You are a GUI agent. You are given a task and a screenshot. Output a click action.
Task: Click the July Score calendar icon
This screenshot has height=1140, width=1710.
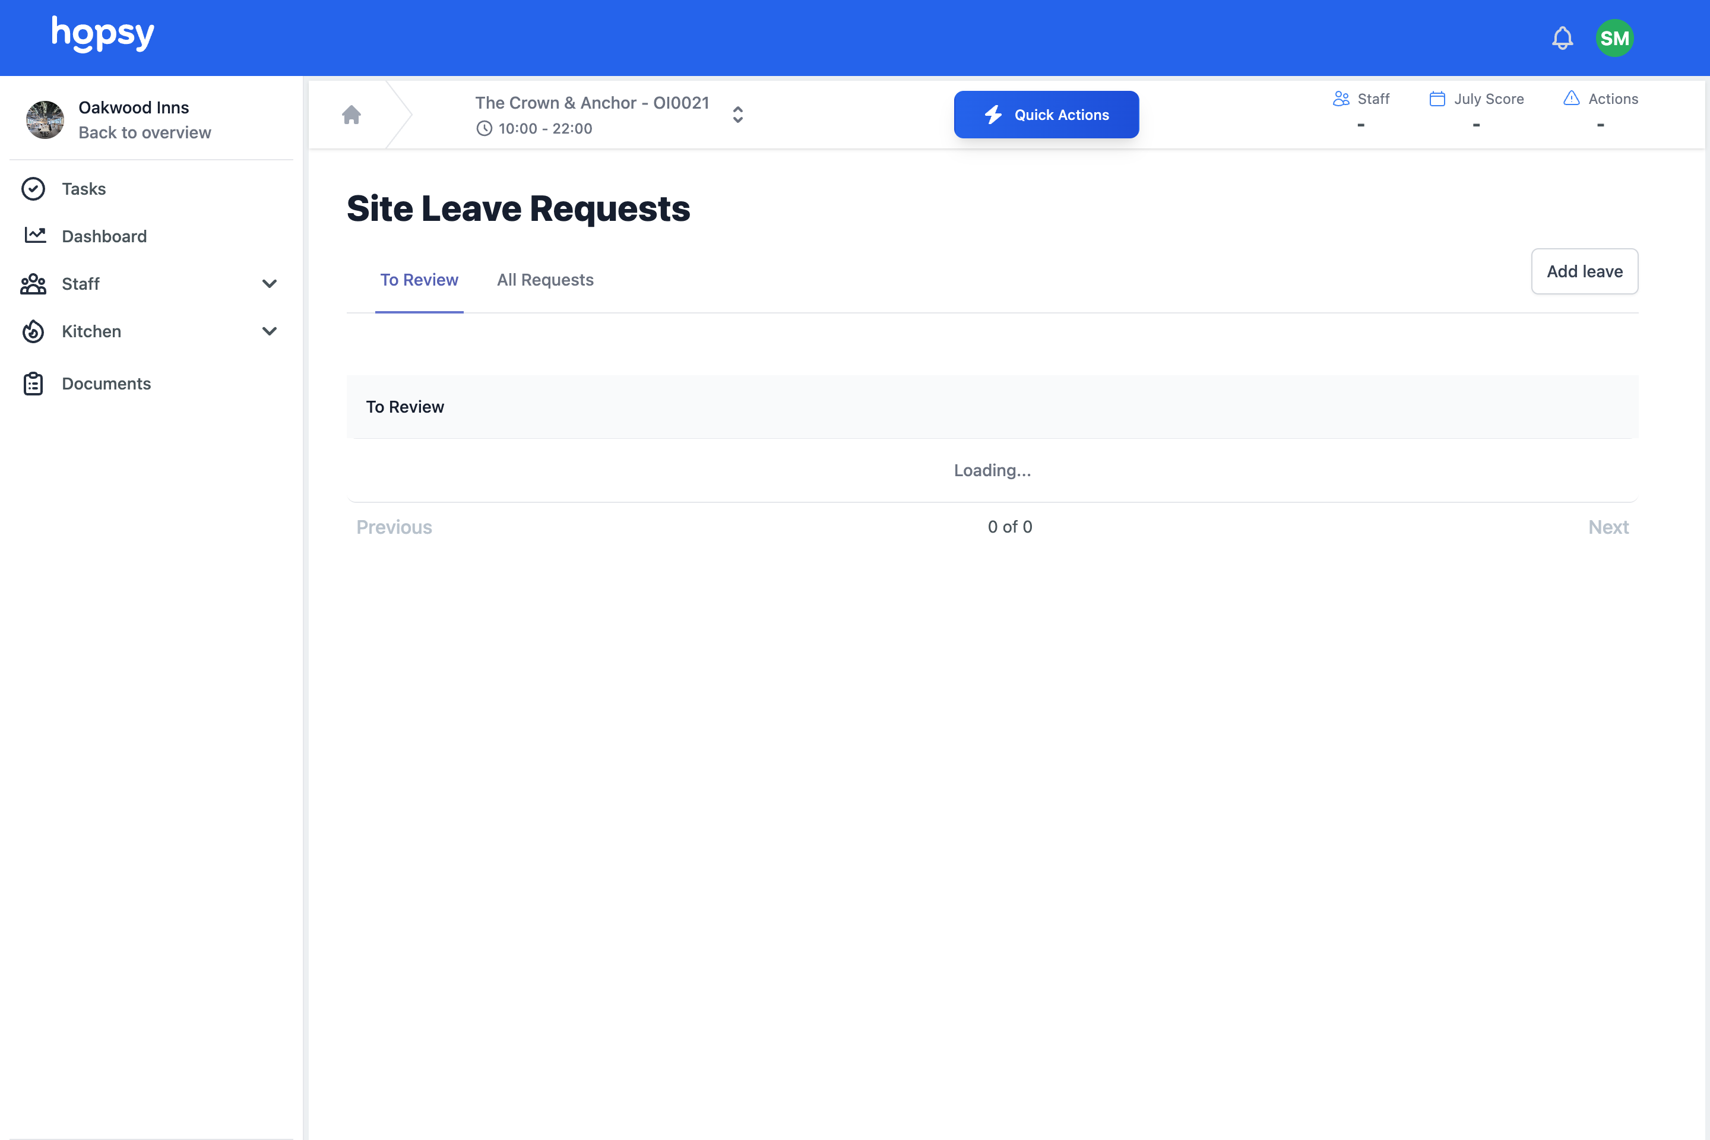1437,99
